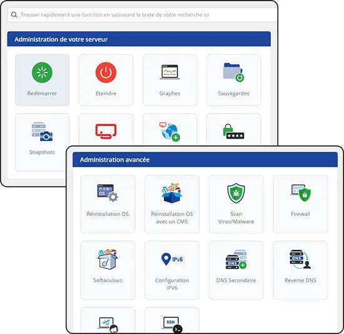The width and height of the screenshot is (344, 334).
Task: Click the Configuration IPV6 label
Action: [172, 284]
